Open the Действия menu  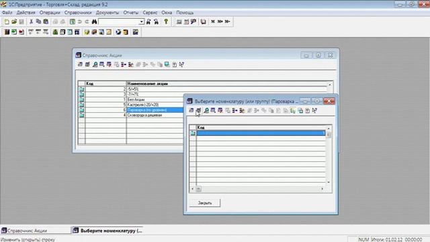coord(26,13)
